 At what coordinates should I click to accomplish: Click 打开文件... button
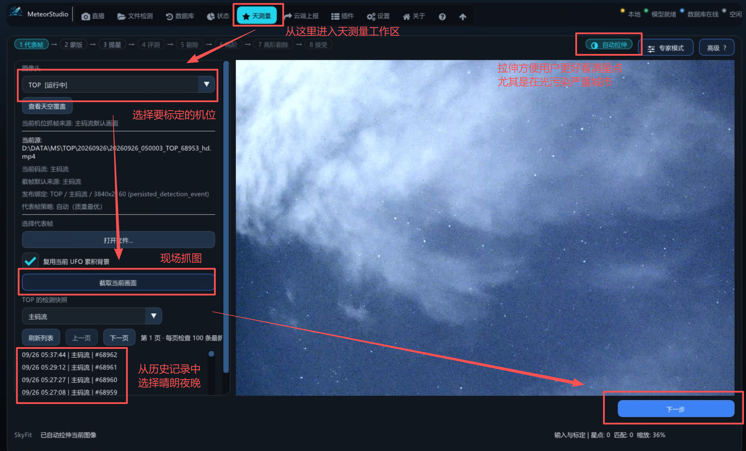point(118,240)
